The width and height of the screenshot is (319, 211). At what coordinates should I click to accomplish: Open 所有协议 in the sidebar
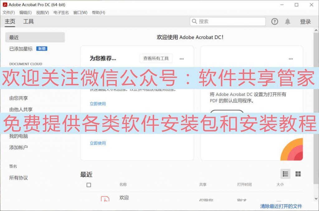coord(18,178)
